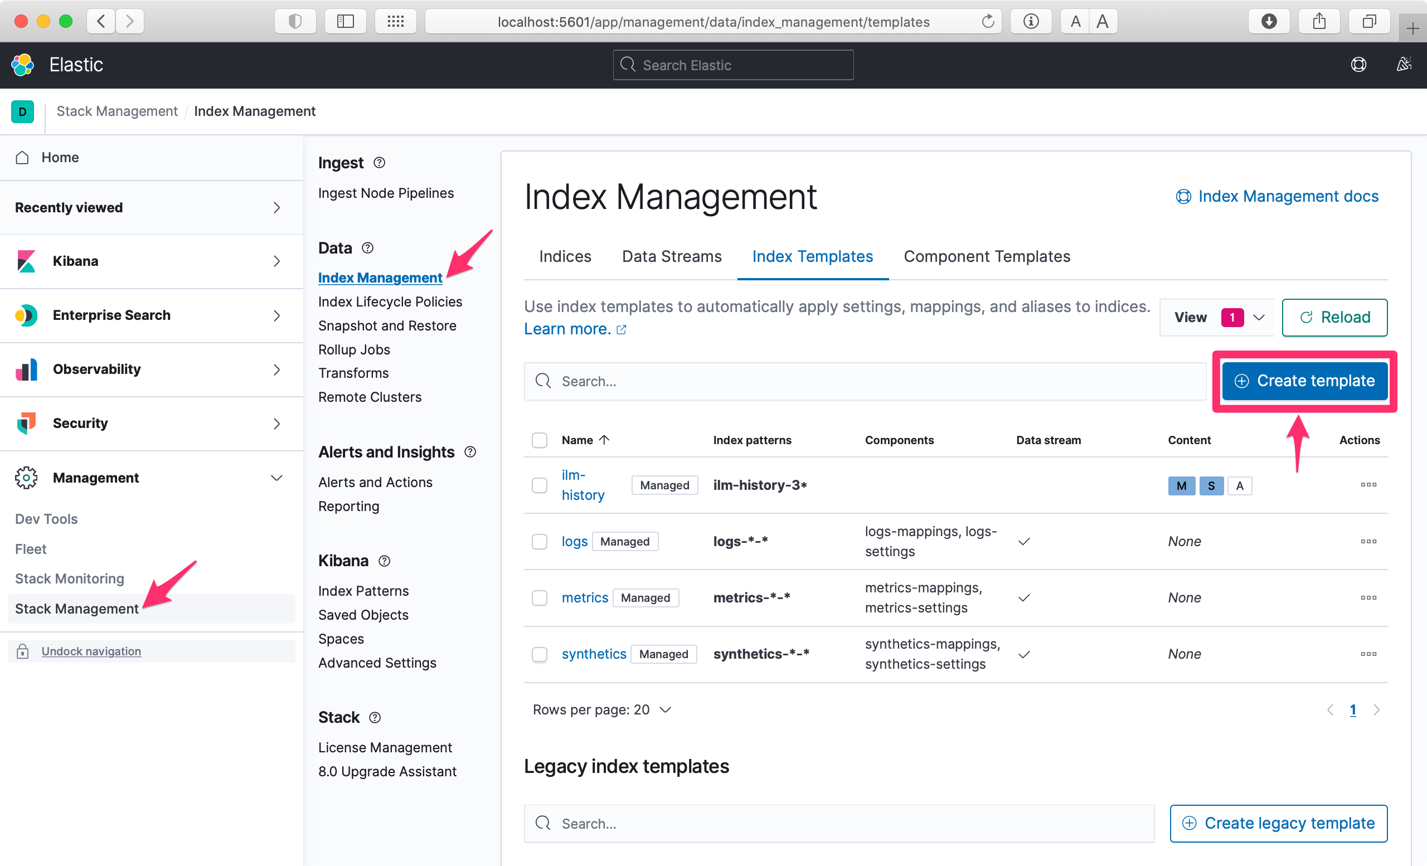Toggle the select-all checkbox in table header

539,440
